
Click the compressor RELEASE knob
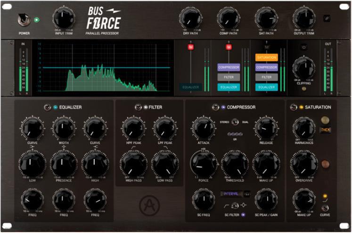click(266, 128)
